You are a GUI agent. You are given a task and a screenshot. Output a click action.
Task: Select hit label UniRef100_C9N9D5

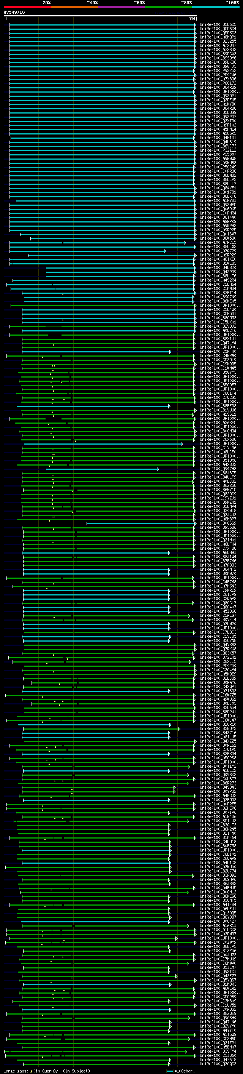(x=218, y=364)
